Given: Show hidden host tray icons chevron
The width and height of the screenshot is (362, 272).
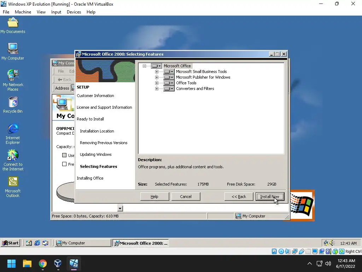Looking at the screenshot, I should (310, 263).
